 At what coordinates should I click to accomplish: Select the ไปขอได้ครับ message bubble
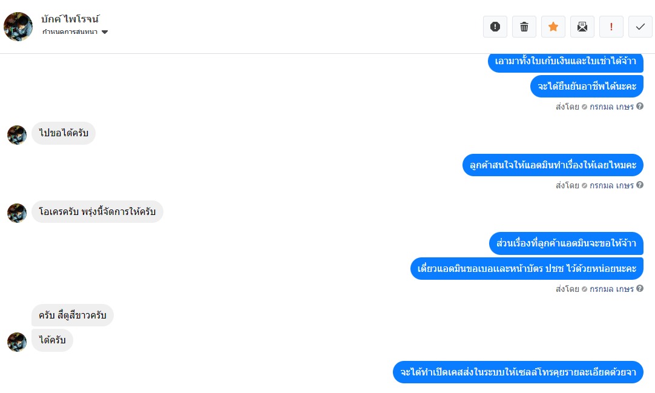[64, 133]
